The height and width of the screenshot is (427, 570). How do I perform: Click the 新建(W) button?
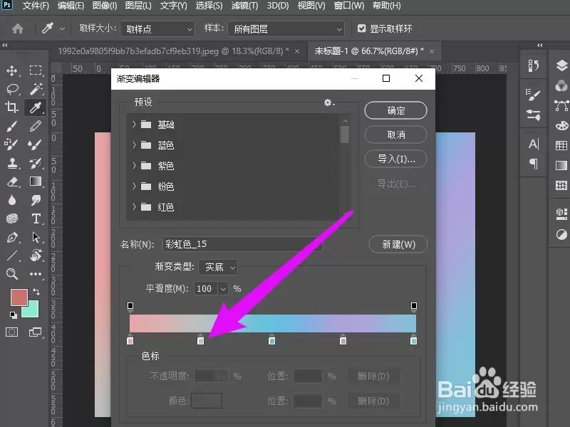(398, 244)
